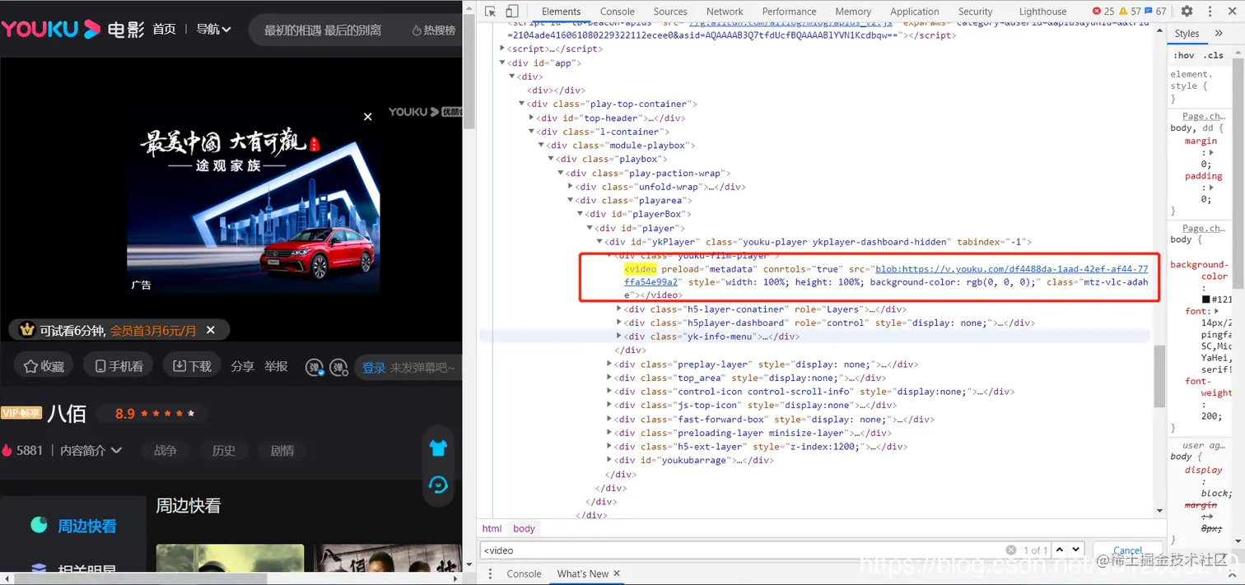Click the blue customer service headset icon
Image resolution: width=1245 pixels, height=585 pixels.
(438, 485)
